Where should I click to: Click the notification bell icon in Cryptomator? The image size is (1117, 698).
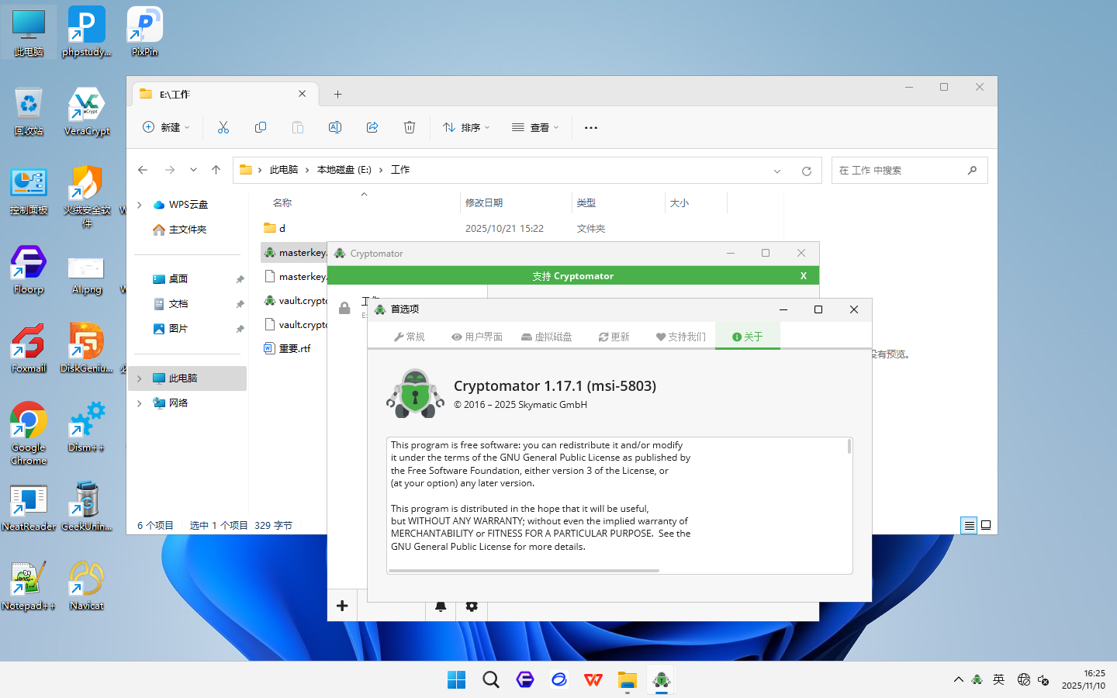[x=441, y=606]
